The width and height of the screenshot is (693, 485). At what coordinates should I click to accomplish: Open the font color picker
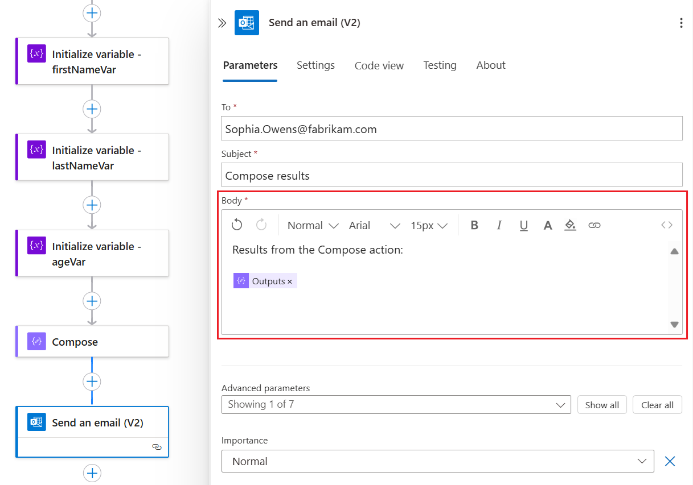coord(548,225)
